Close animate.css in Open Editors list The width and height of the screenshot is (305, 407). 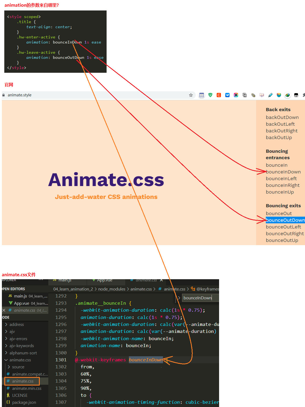4,310
